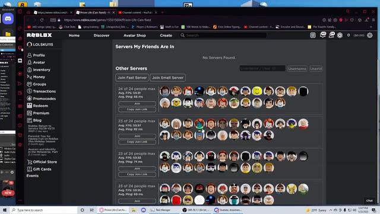Open Official Store in the sidebar
Viewport: 380px width, 214px height.
click(x=42, y=162)
